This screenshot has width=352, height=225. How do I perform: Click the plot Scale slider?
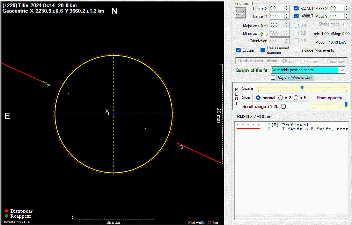(302, 88)
